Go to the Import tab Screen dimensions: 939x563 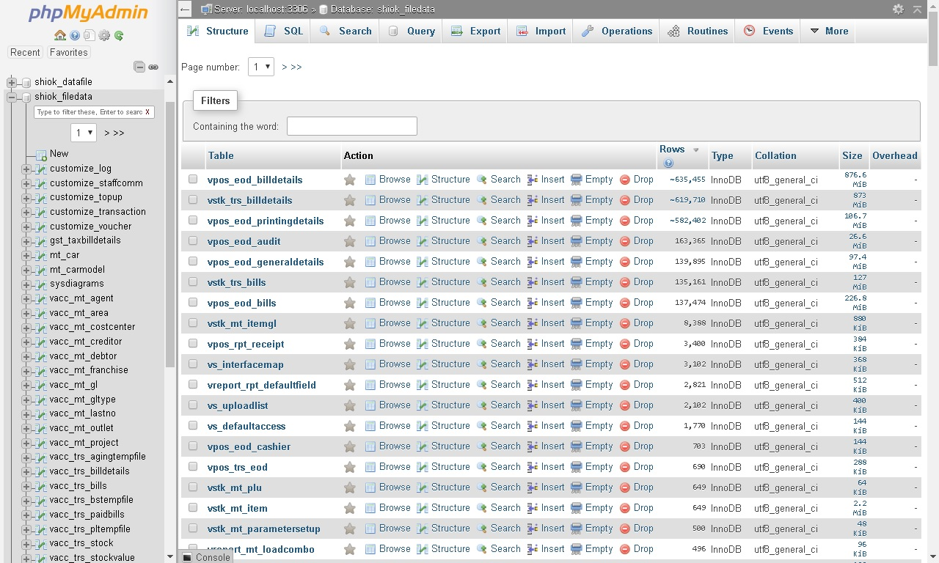[541, 31]
